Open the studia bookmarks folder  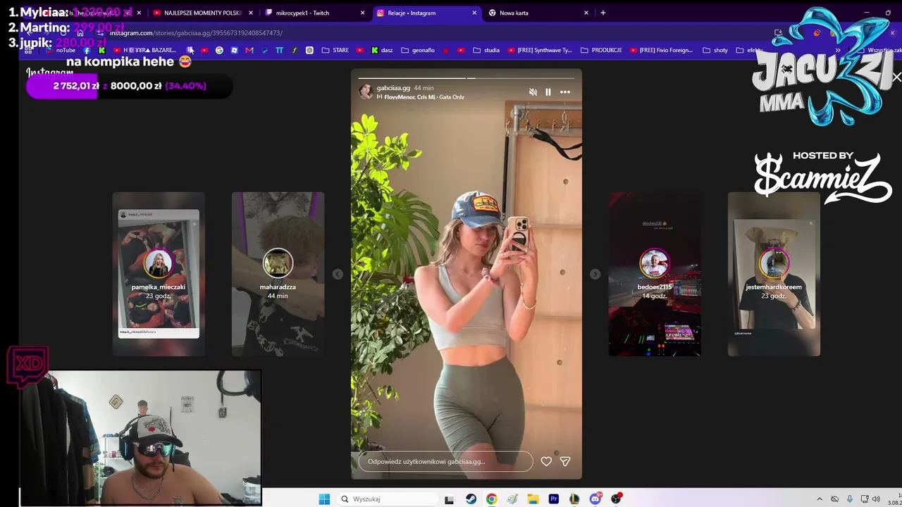tap(486, 50)
